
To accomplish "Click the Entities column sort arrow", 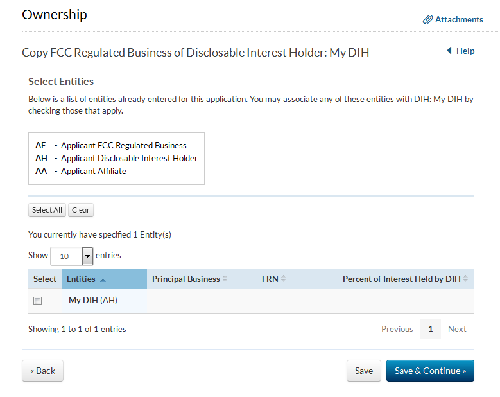I will click(103, 279).
